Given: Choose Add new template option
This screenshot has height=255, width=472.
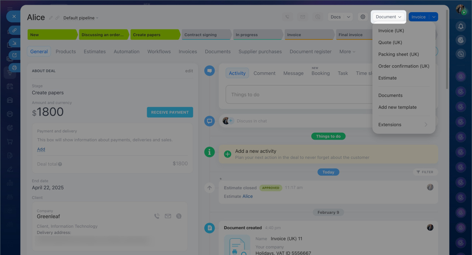Looking at the screenshot, I should [397, 107].
